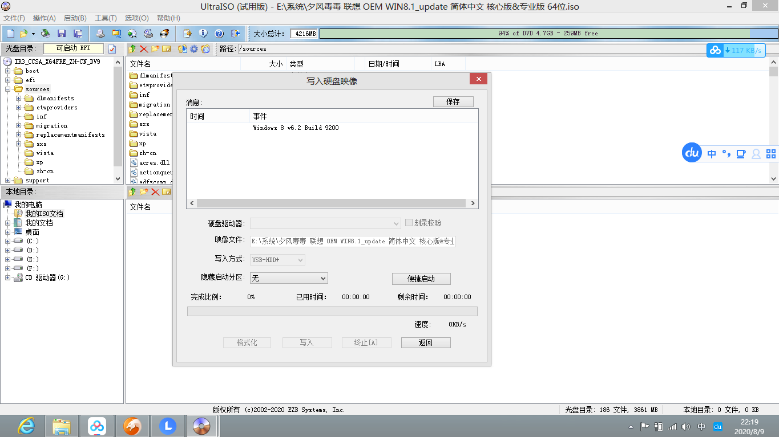Click the DVD capacity usage bar

tap(548, 34)
